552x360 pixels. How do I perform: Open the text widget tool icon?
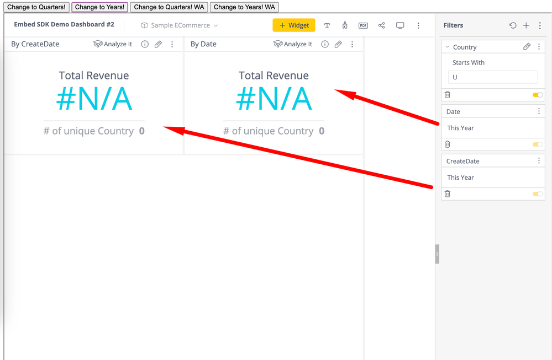click(327, 25)
